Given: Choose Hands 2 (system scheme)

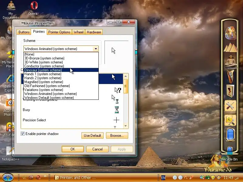Looking at the screenshot, I should click(x=61, y=78).
